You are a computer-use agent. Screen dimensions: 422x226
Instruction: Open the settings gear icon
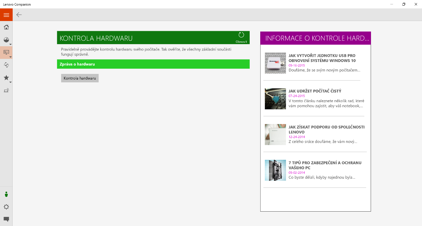click(6, 207)
